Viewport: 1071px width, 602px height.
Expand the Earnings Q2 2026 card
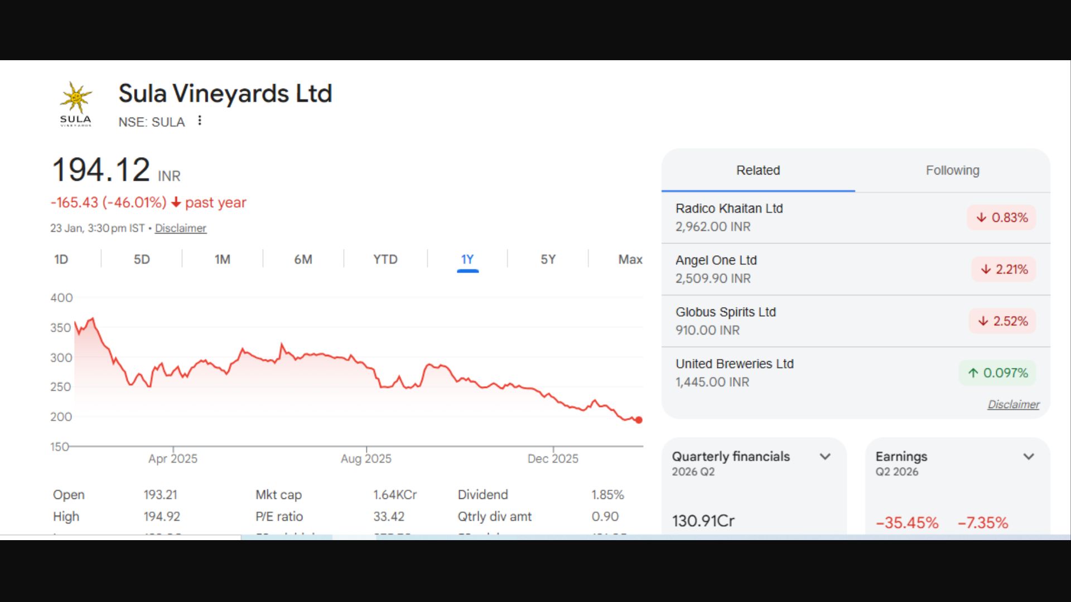tap(1029, 457)
